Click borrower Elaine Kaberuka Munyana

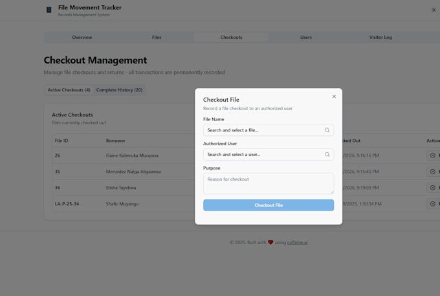tap(132, 155)
